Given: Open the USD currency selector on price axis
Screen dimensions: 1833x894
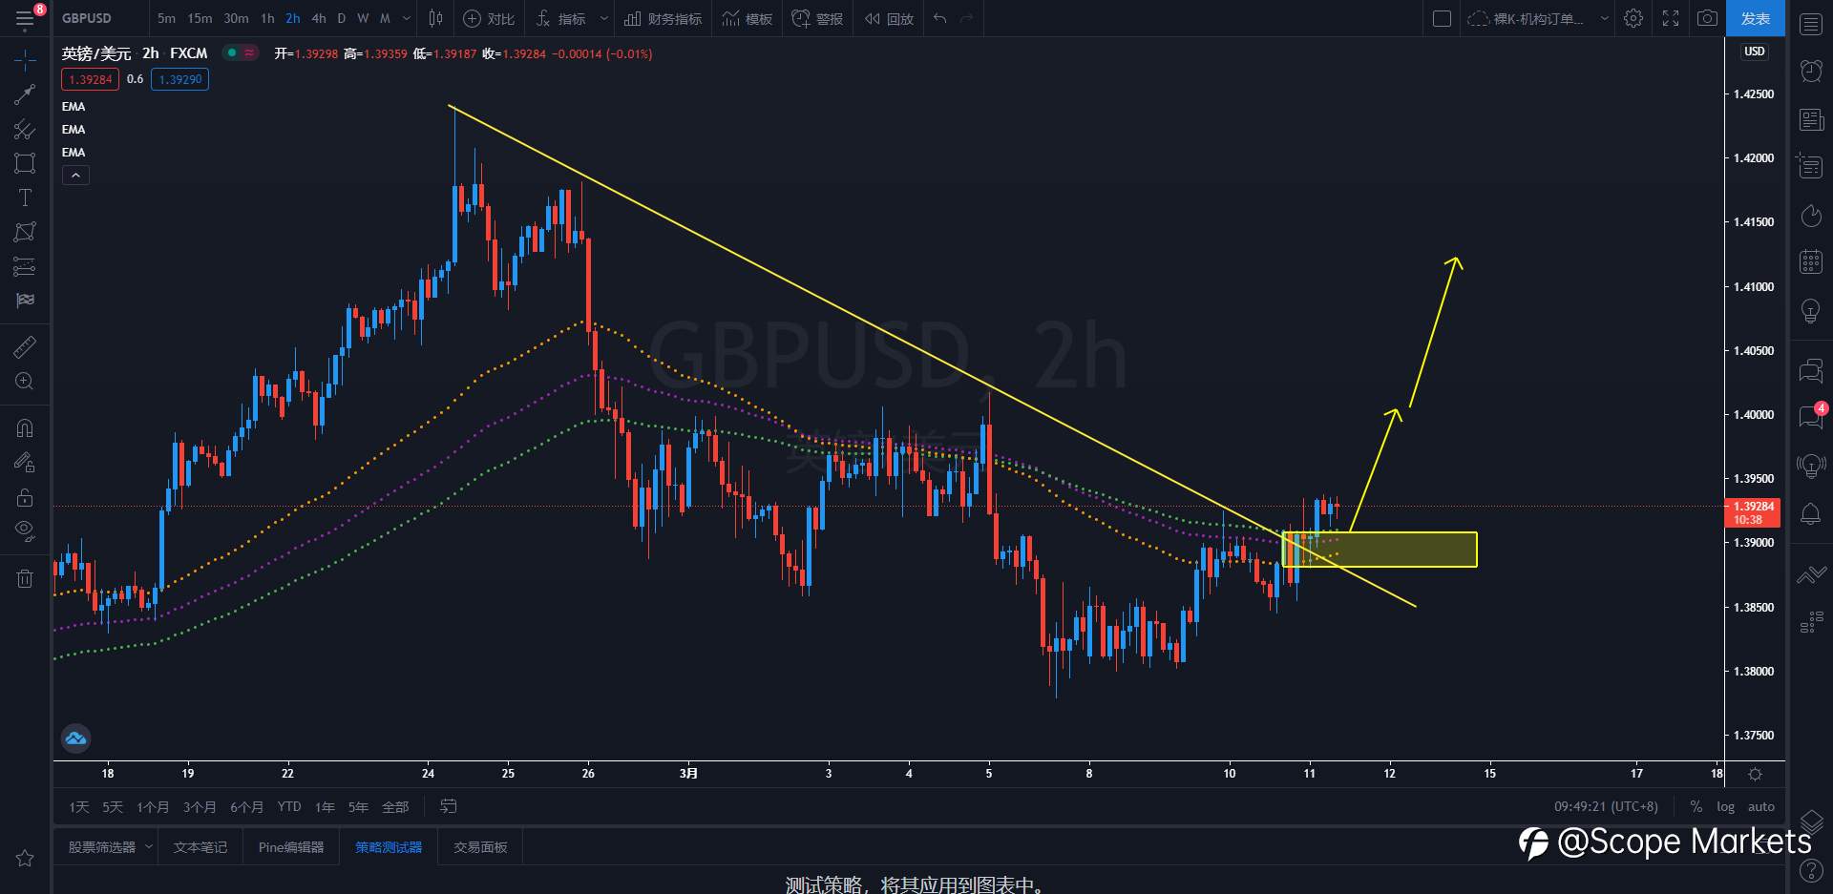Looking at the screenshot, I should pos(1755,52).
